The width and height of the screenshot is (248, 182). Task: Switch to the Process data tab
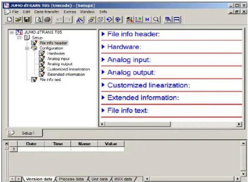[71, 179]
